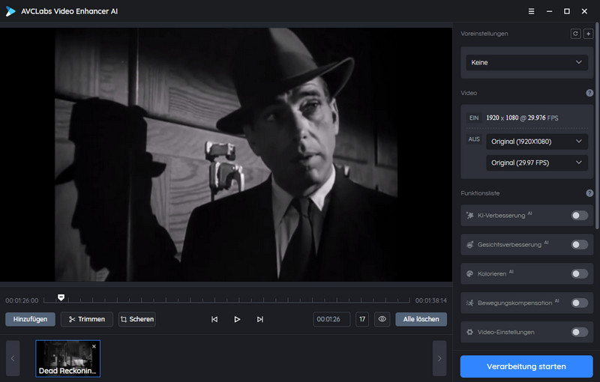Switch on the Bewegungskompensation toggle
The image size is (600, 382).
[579, 303]
